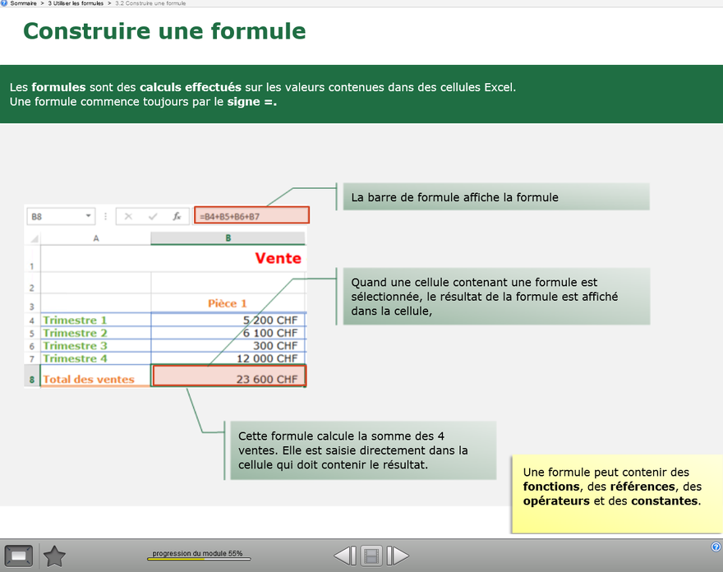Click the cancel X icon in formula bar
The image size is (723, 572).
coord(129,216)
